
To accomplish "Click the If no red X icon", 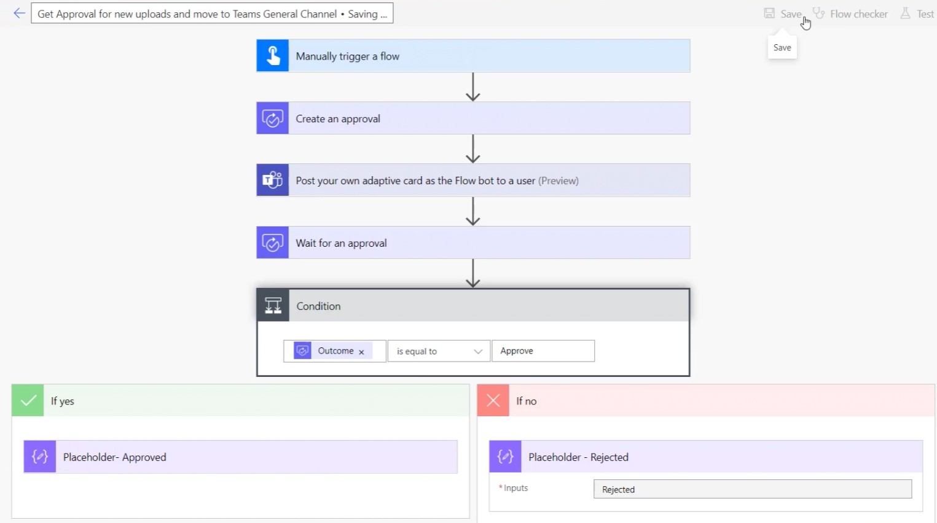I will click(x=493, y=400).
